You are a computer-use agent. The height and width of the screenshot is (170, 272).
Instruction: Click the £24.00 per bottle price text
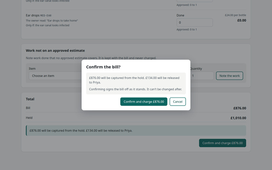pyautogui.click(x=236, y=15)
